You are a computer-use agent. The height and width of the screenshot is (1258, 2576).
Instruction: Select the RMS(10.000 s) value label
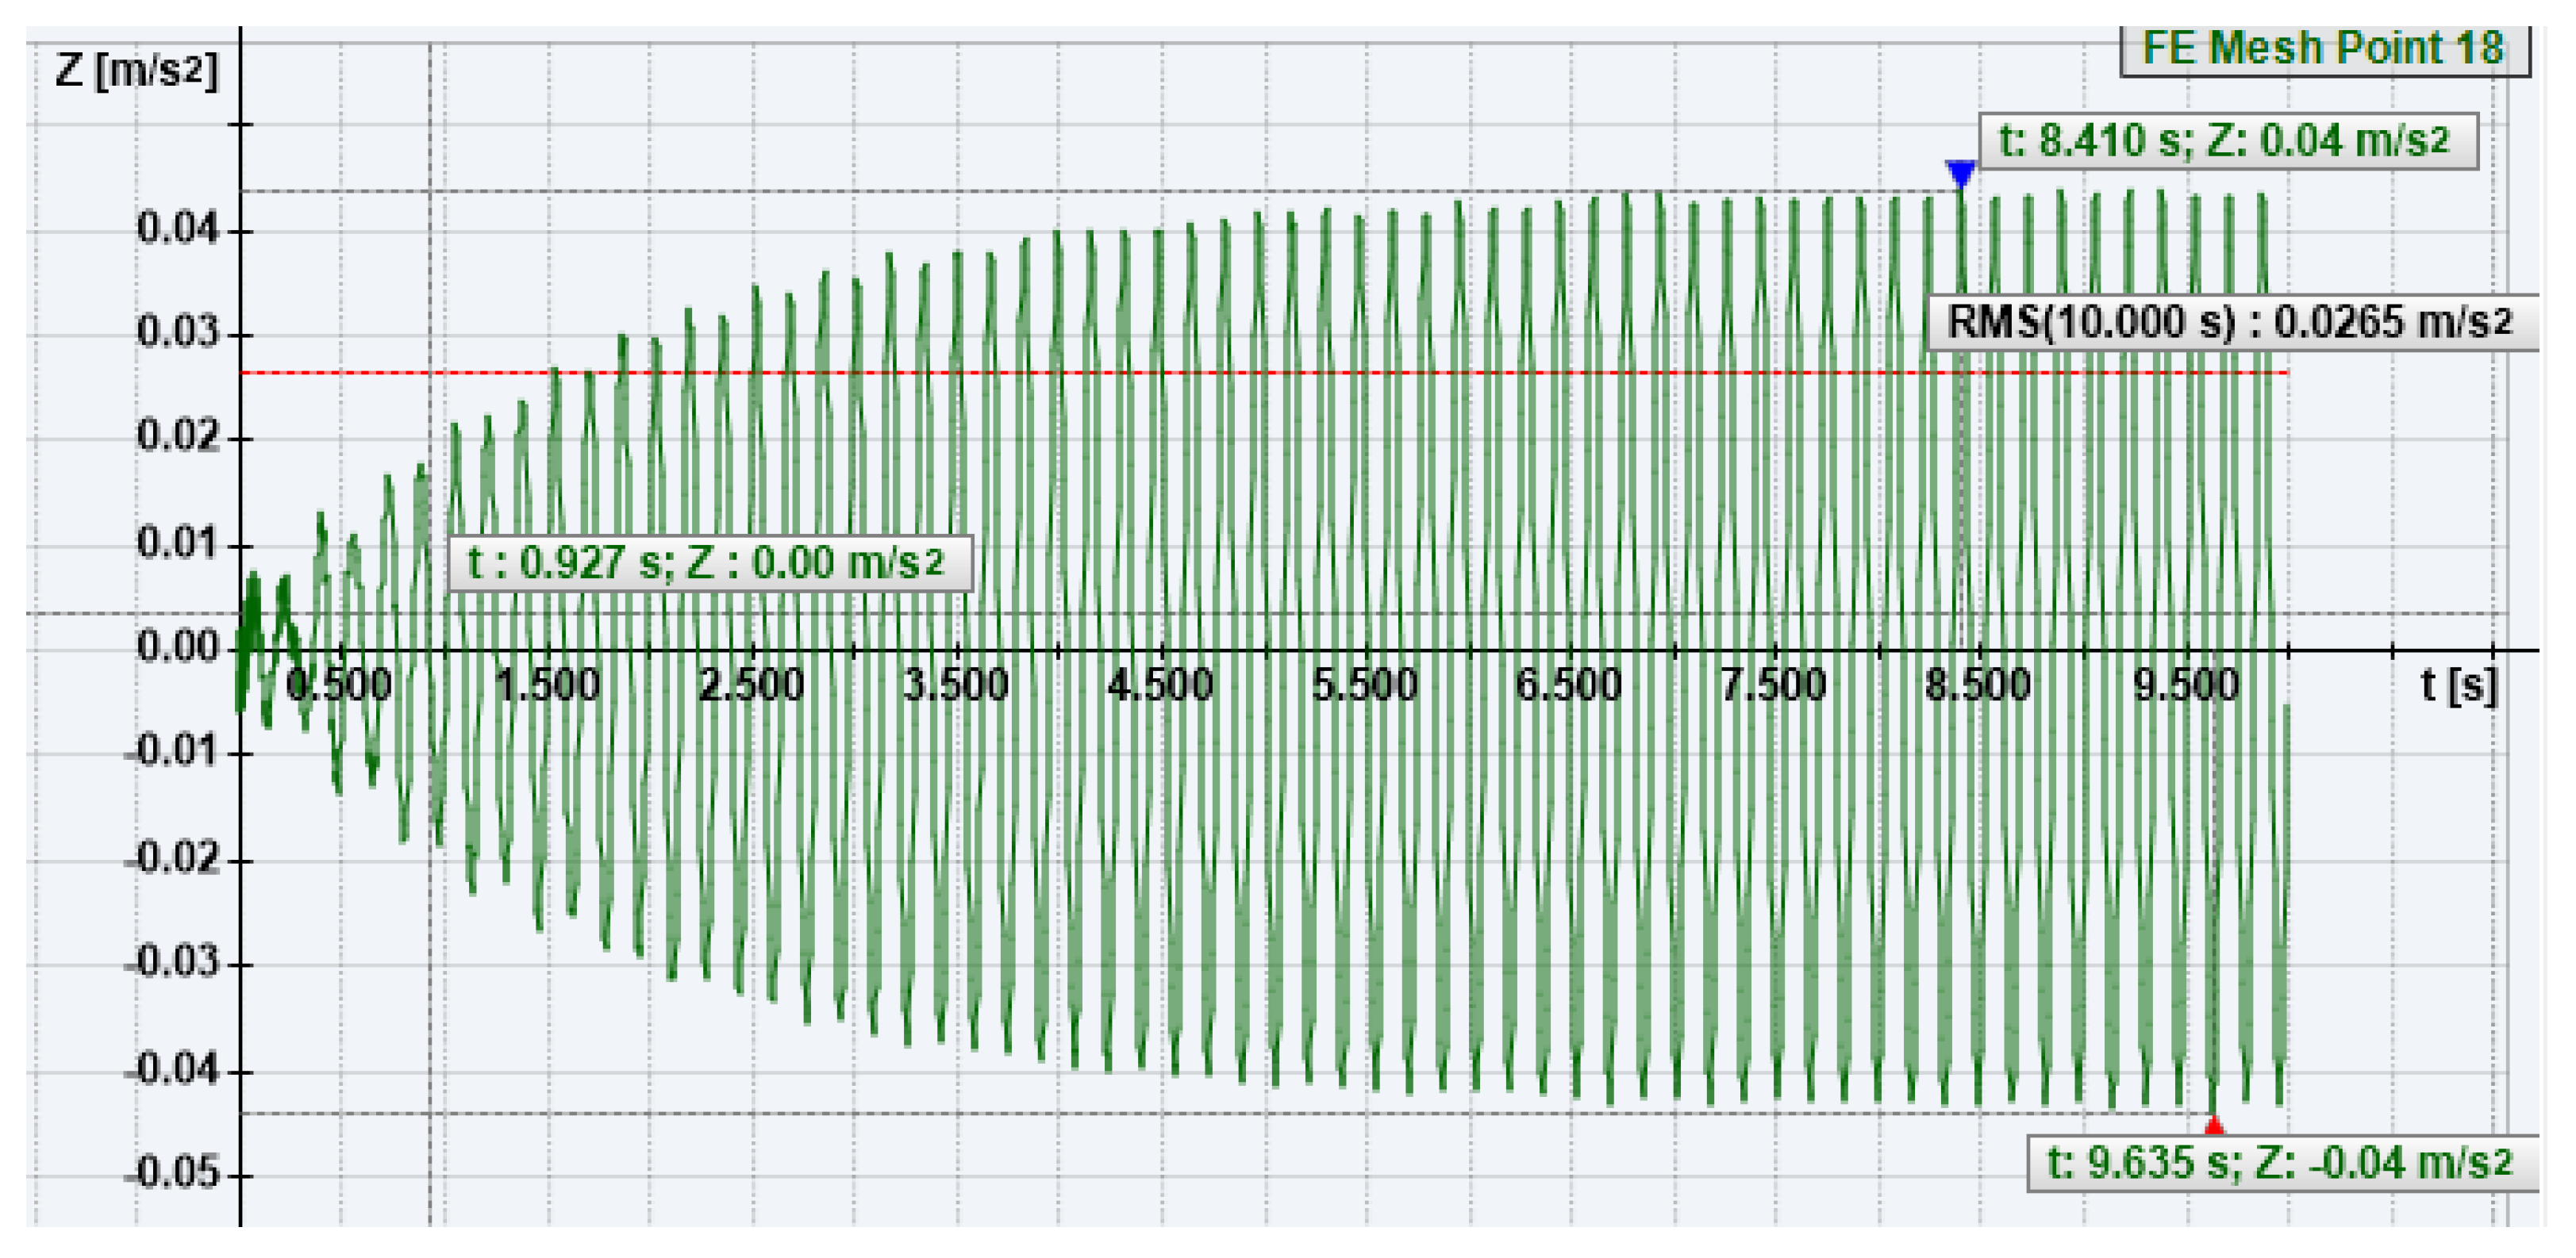(2230, 323)
